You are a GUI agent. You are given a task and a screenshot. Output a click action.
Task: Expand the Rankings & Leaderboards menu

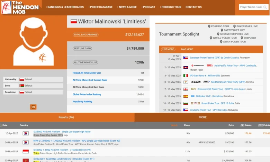pos(65,7)
